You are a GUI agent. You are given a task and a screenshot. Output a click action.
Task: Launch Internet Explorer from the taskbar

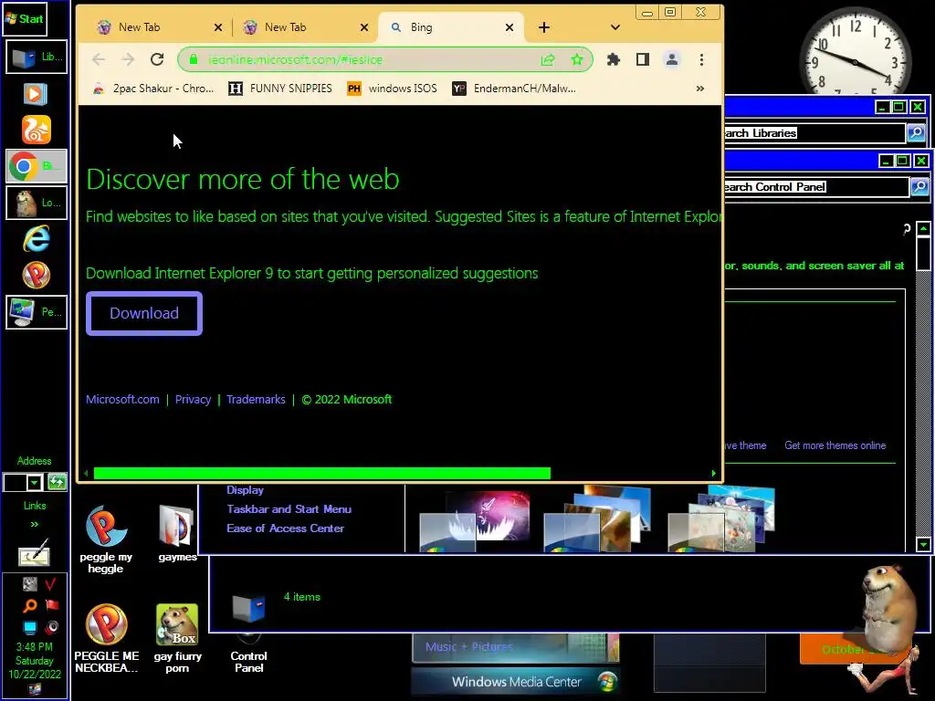pos(37,239)
